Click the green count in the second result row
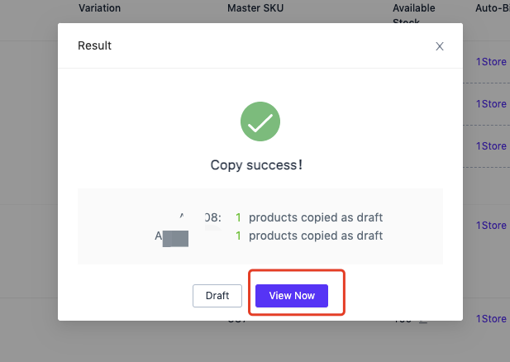The height and width of the screenshot is (362, 510). click(238, 236)
